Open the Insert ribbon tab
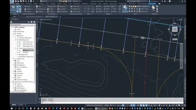This screenshot has height=110, width=196. (x=23, y=4)
